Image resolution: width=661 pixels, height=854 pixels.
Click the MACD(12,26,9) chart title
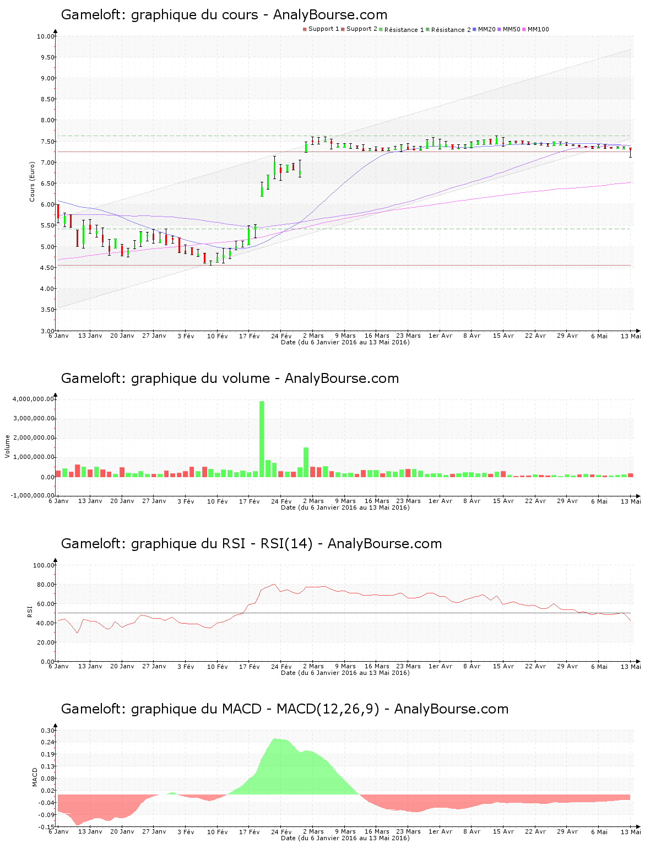[285, 709]
